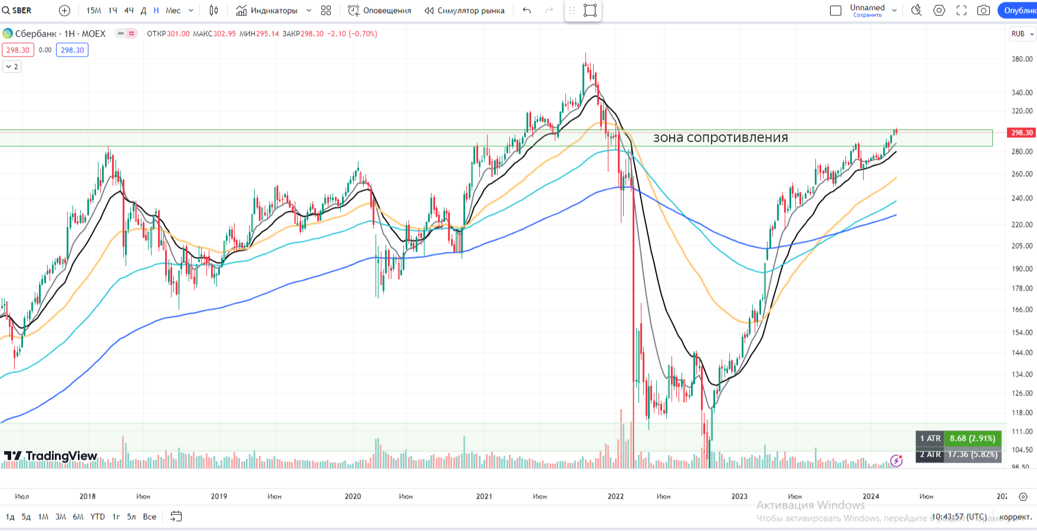Take a chart snapshot with camera icon

tap(983, 11)
